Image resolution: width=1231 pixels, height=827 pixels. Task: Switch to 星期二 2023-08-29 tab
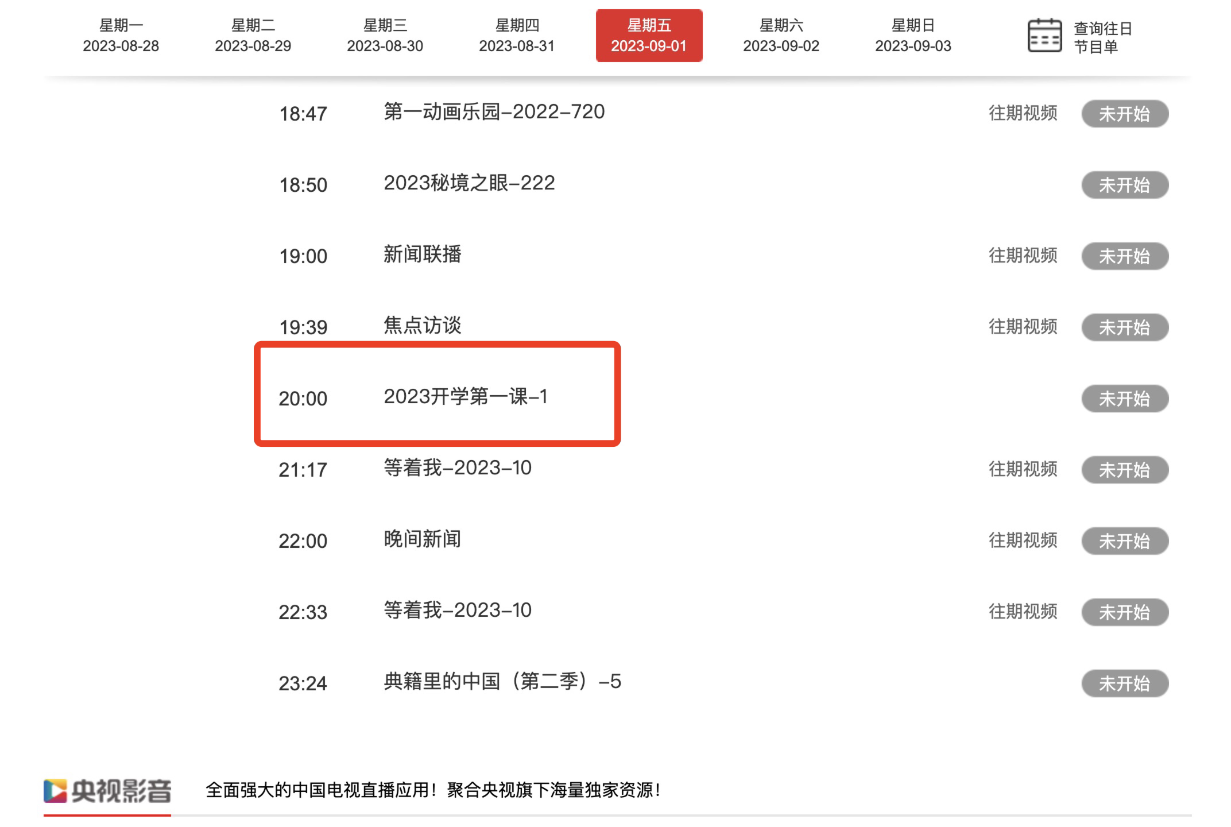pos(253,36)
